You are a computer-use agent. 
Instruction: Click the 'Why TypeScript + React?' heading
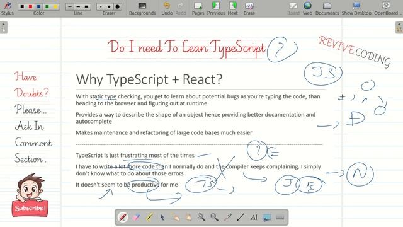149,79
